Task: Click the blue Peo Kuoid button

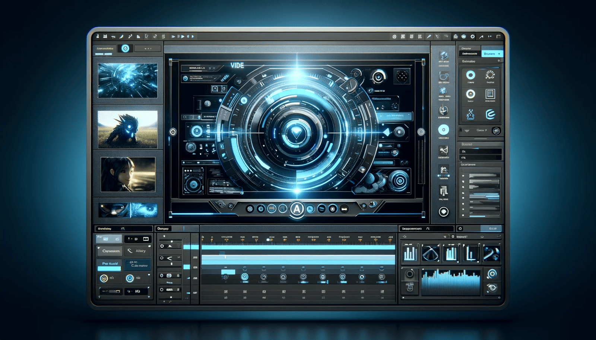Action: click(x=109, y=265)
